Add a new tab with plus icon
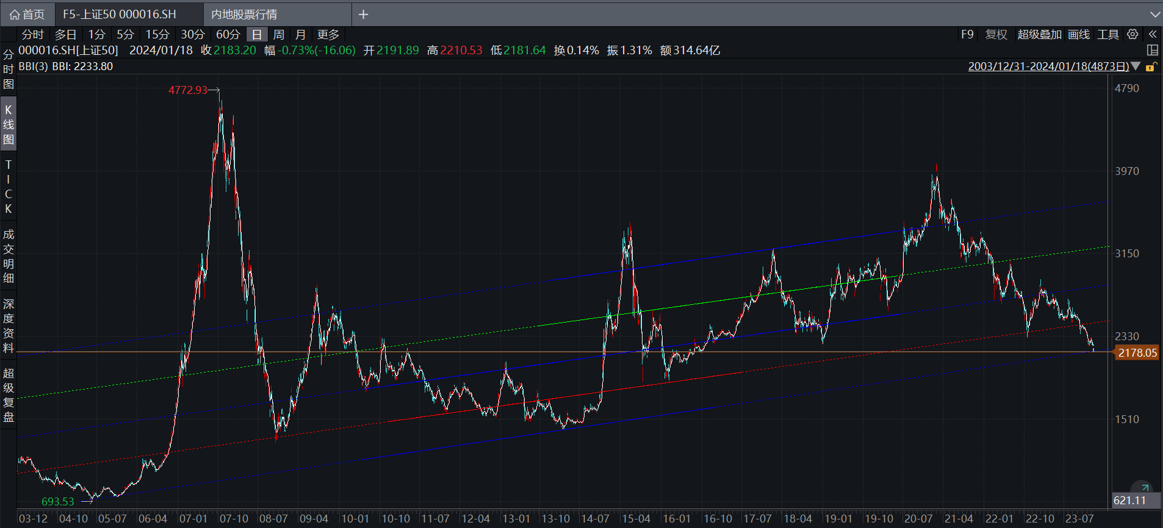Image resolution: width=1163 pixels, height=528 pixels. [x=363, y=14]
